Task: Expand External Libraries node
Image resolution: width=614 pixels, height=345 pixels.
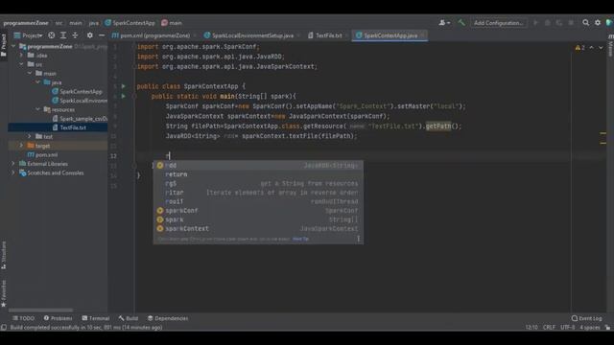Action: coord(13,164)
